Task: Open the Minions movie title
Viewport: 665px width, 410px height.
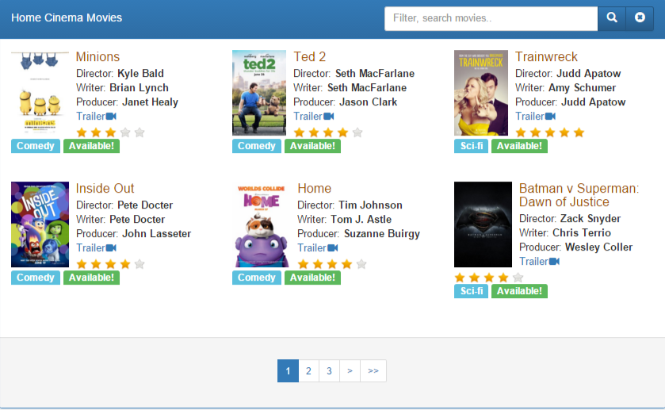Action: (97, 57)
